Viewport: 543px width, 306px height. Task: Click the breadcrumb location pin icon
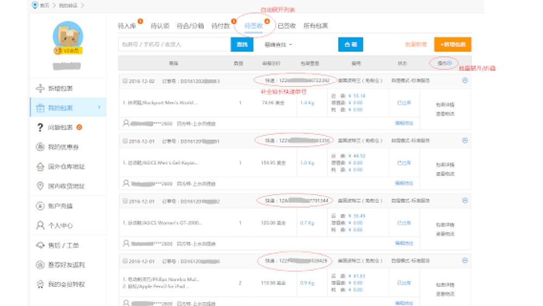(x=35, y=5)
